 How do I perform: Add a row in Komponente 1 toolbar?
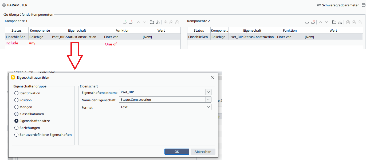coord(125,22)
